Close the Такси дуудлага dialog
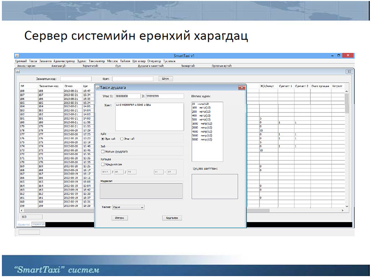 (242, 87)
